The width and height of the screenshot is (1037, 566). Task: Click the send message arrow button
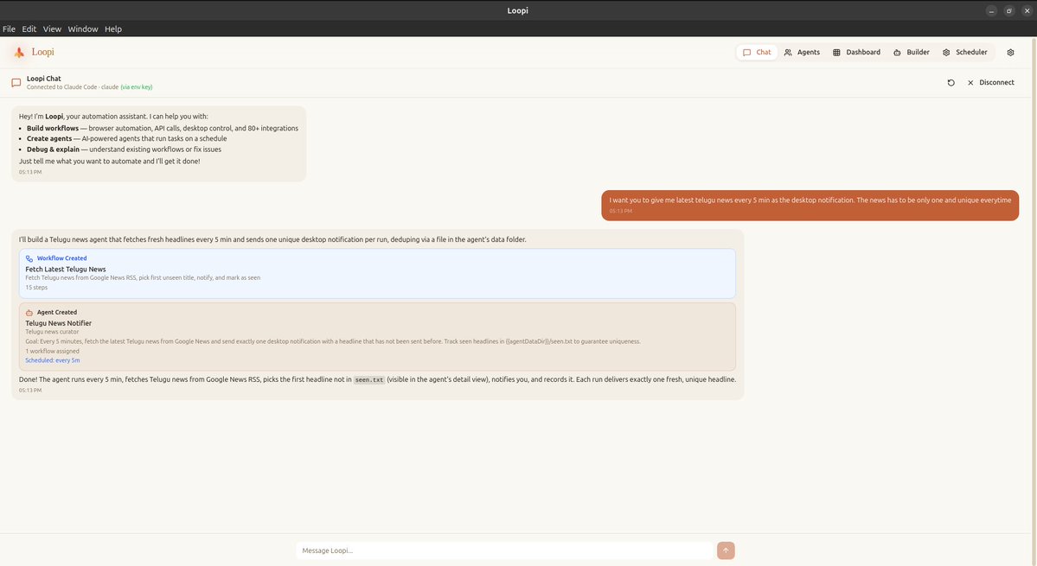(726, 550)
